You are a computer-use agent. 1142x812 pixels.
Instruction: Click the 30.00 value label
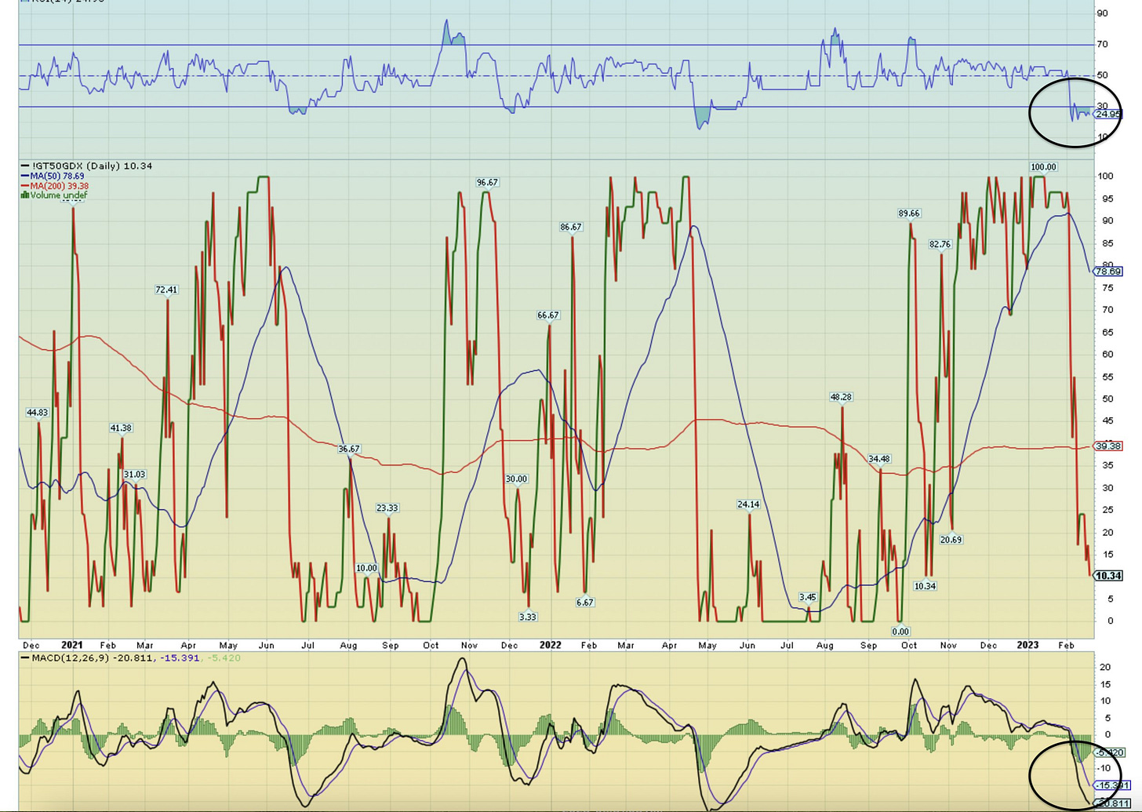point(516,479)
